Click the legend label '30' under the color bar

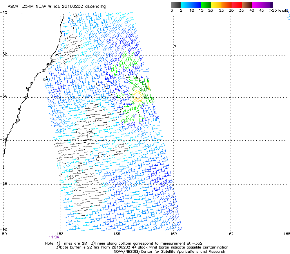tap(231, 11)
